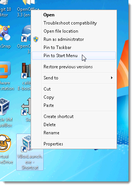Screen dimensions: 134x187
Task: Expand the Send to submenu arrow
Action: click(112, 78)
